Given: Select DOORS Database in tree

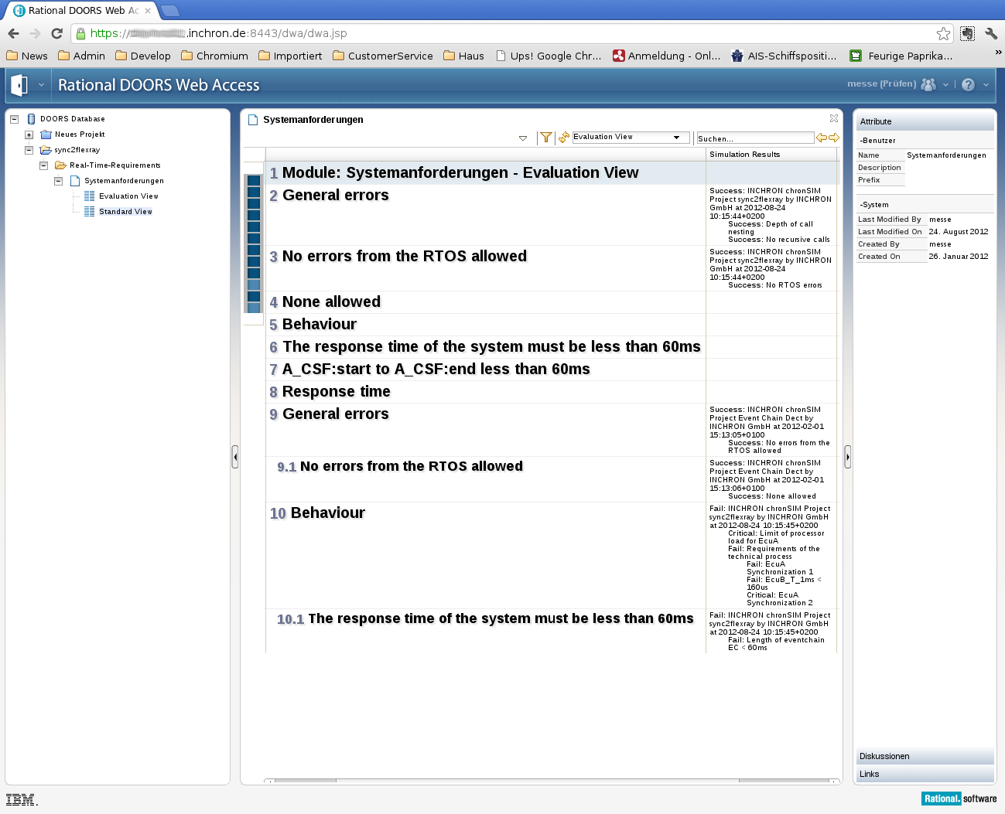Looking at the screenshot, I should pos(72,119).
